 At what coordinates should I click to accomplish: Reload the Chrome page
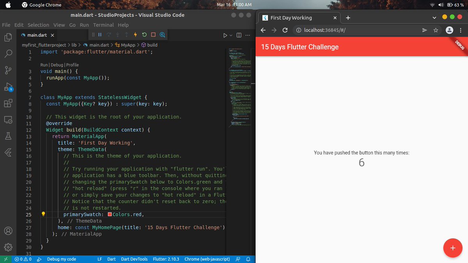[285, 30]
